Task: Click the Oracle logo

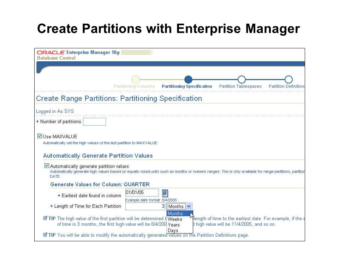Action: [51, 53]
